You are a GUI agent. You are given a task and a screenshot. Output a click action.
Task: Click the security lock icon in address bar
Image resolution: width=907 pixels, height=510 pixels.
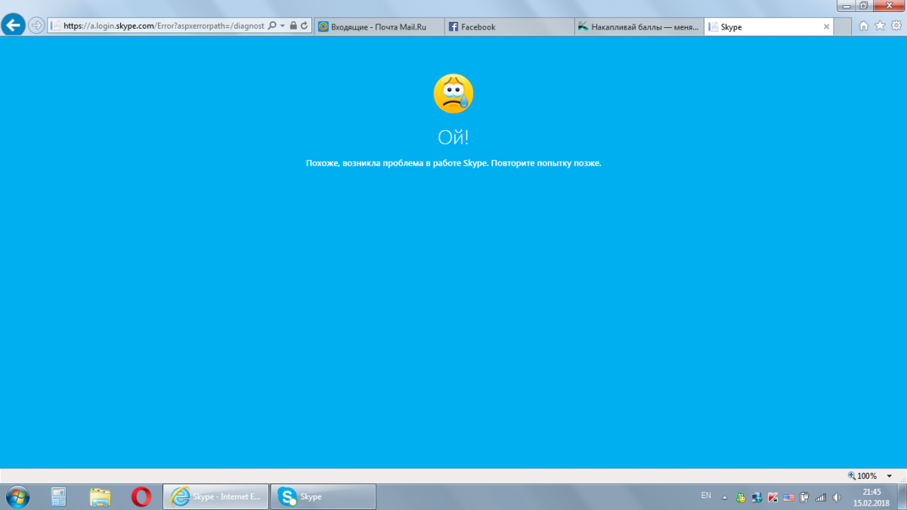click(293, 26)
